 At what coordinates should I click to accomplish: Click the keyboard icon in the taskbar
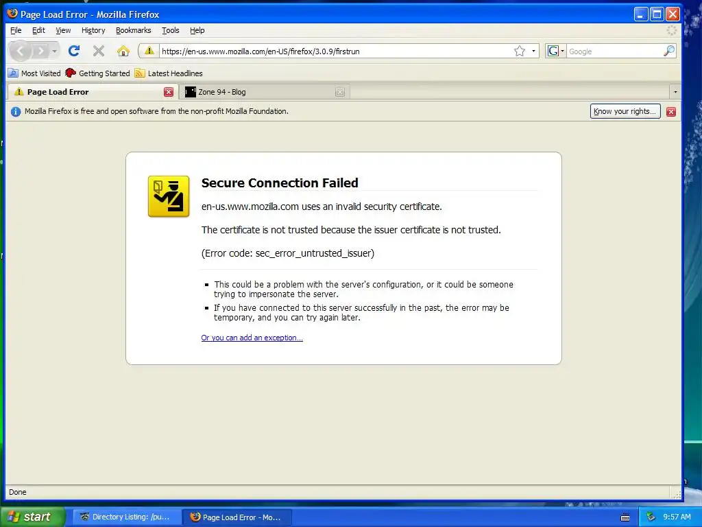click(625, 517)
